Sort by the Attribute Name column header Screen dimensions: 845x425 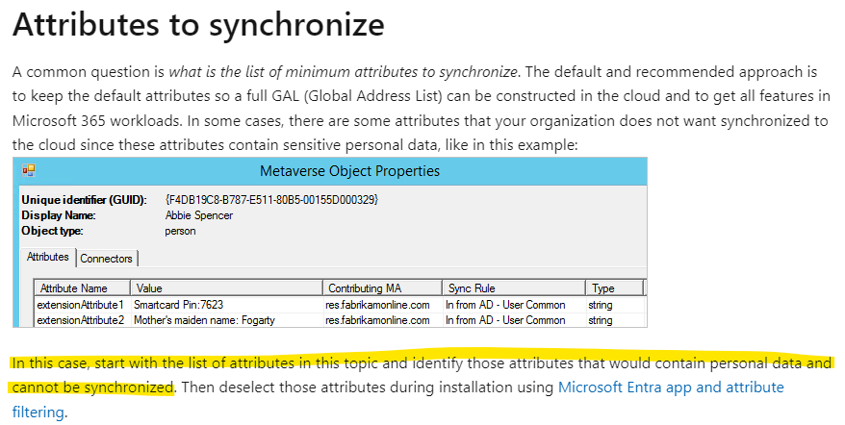click(82, 288)
